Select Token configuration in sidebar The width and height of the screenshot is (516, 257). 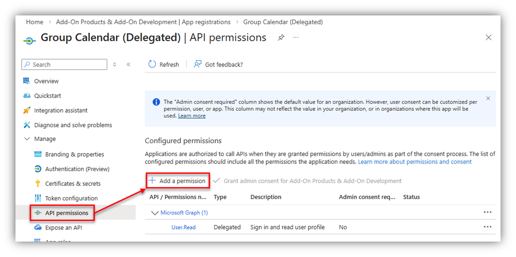tap(71, 198)
